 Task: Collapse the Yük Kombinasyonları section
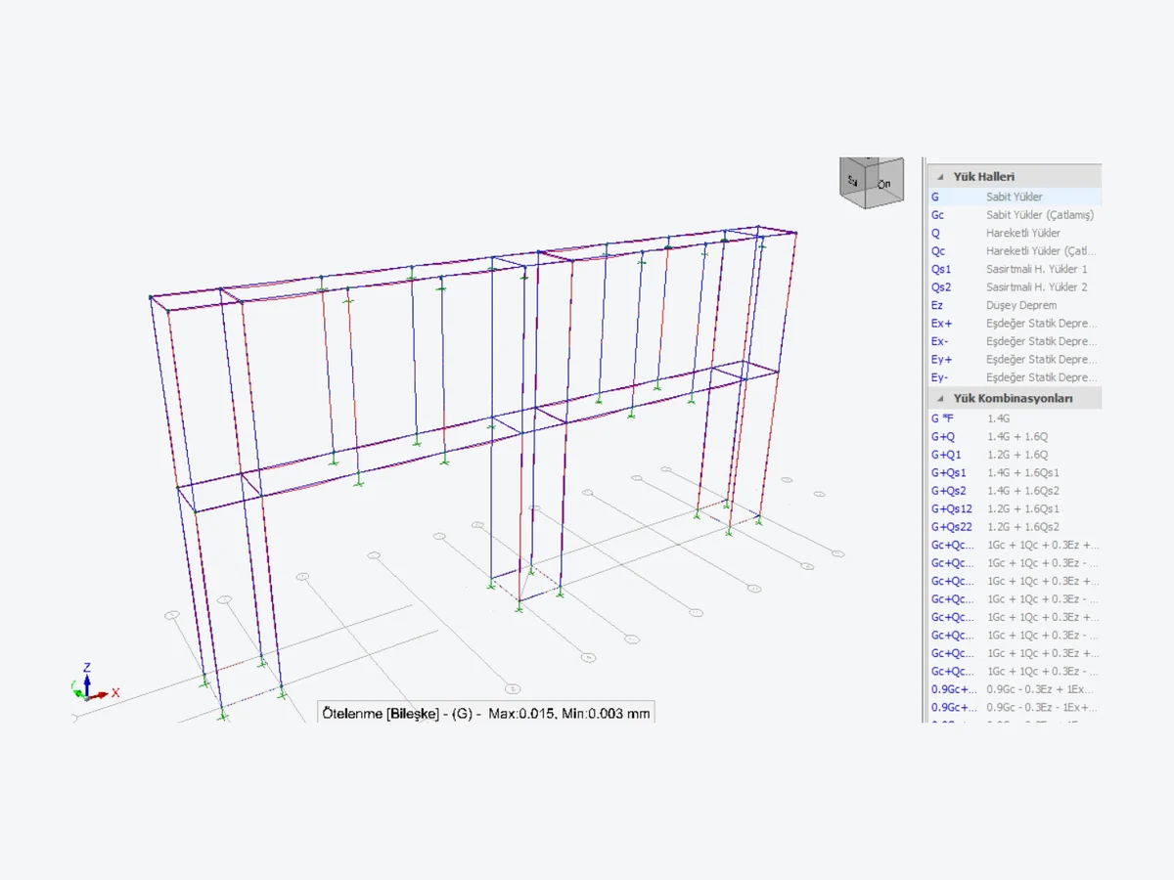pos(941,399)
